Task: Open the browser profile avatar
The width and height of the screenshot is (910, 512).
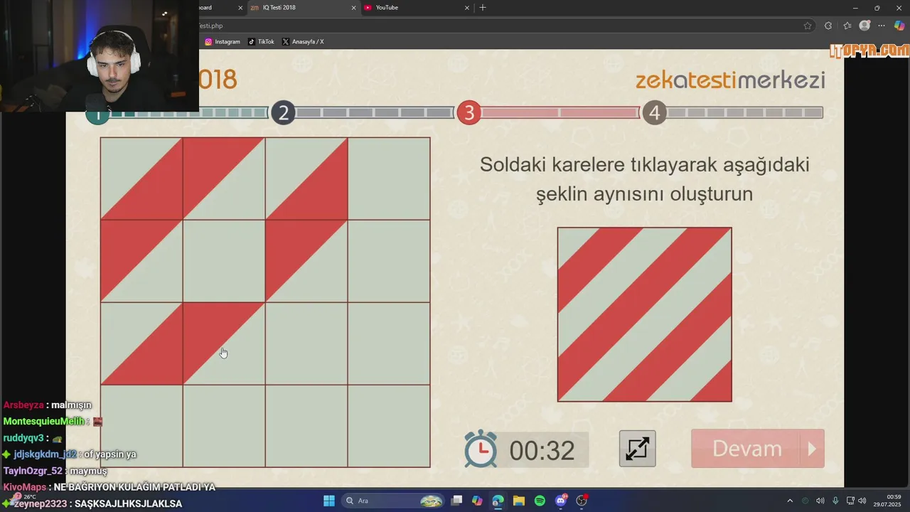Action: pyautogui.click(x=864, y=26)
